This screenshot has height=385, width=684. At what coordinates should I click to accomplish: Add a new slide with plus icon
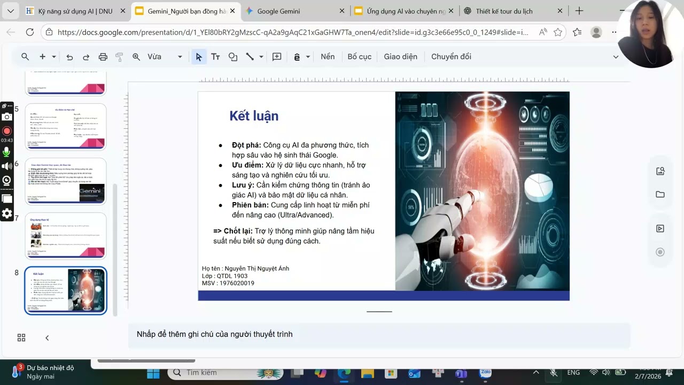point(42,57)
